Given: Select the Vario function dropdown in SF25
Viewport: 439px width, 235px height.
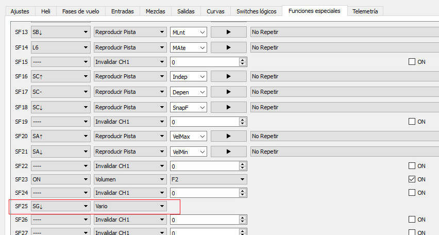Looking at the screenshot, I should [130, 206].
